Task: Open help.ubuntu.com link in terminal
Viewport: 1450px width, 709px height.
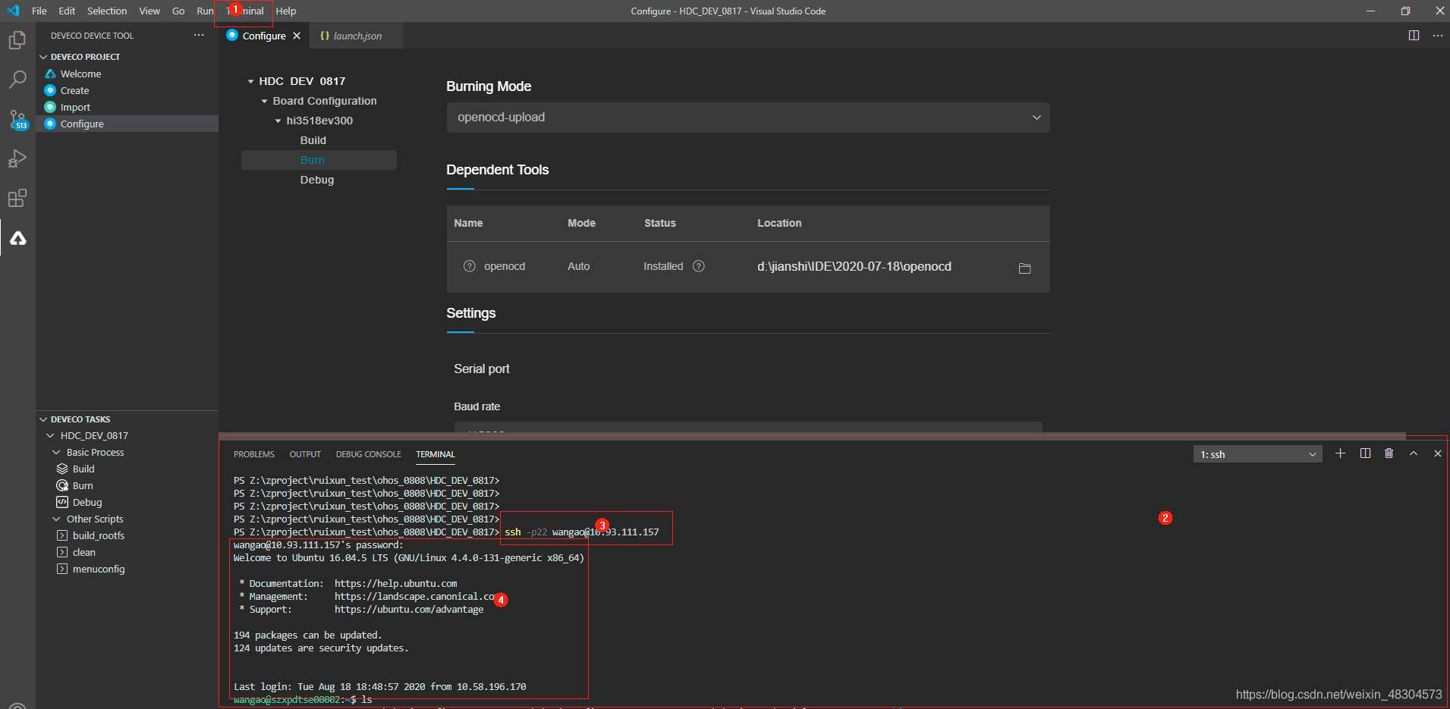Action: point(395,583)
